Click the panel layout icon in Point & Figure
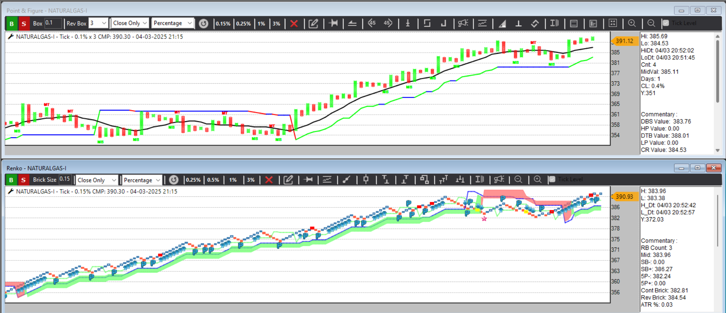The width and height of the screenshot is (726, 313). click(x=574, y=23)
